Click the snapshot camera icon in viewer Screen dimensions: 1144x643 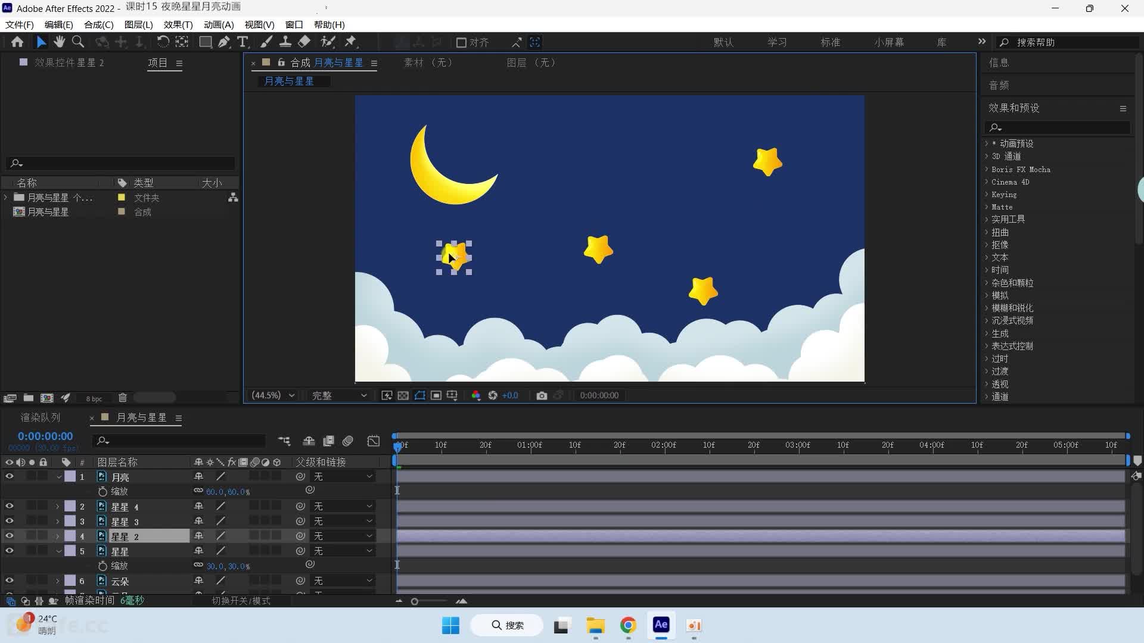541,395
